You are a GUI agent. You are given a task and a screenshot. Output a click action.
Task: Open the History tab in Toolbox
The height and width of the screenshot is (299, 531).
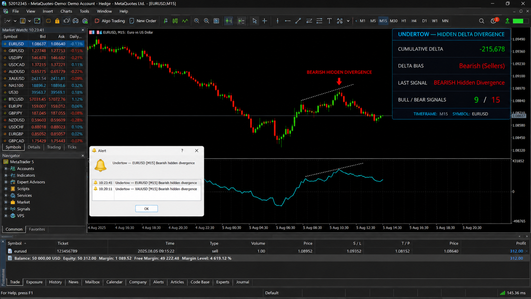55,282
